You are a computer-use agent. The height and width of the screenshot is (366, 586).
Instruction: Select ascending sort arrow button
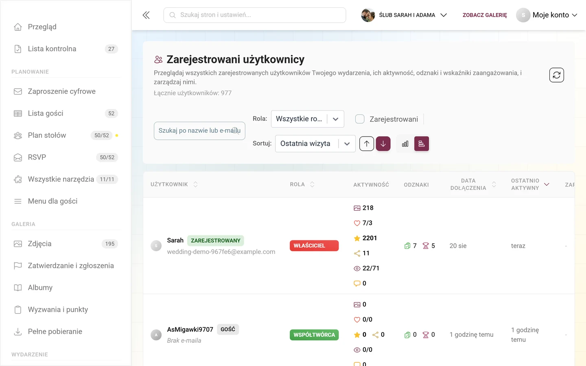click(x=367, y=144)
